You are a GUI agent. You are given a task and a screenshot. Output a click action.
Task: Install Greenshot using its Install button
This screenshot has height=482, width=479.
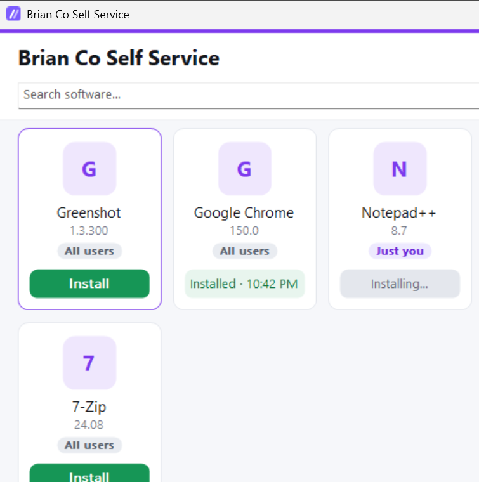tap(89, 283)
